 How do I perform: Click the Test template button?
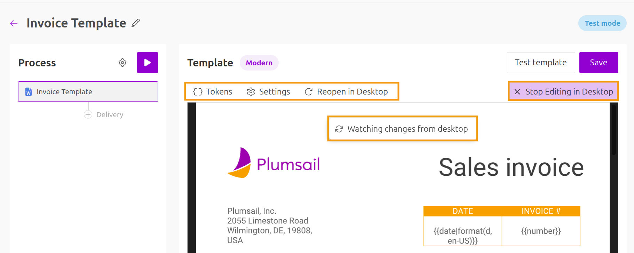(x=541, y=63)
